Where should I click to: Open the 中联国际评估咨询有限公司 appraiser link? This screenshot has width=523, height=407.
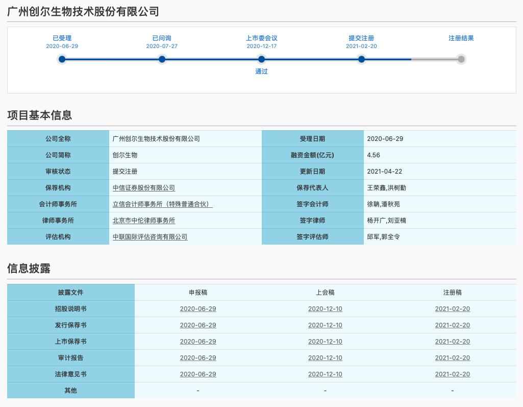150,236
